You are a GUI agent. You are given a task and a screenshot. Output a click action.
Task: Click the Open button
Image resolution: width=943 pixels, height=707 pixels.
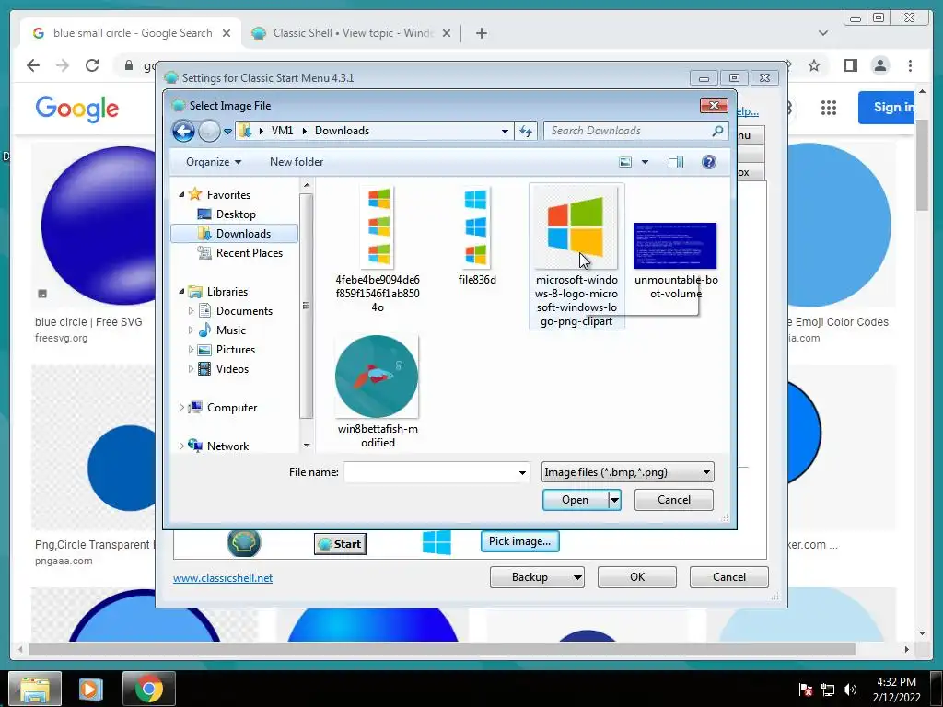point(575,500)
